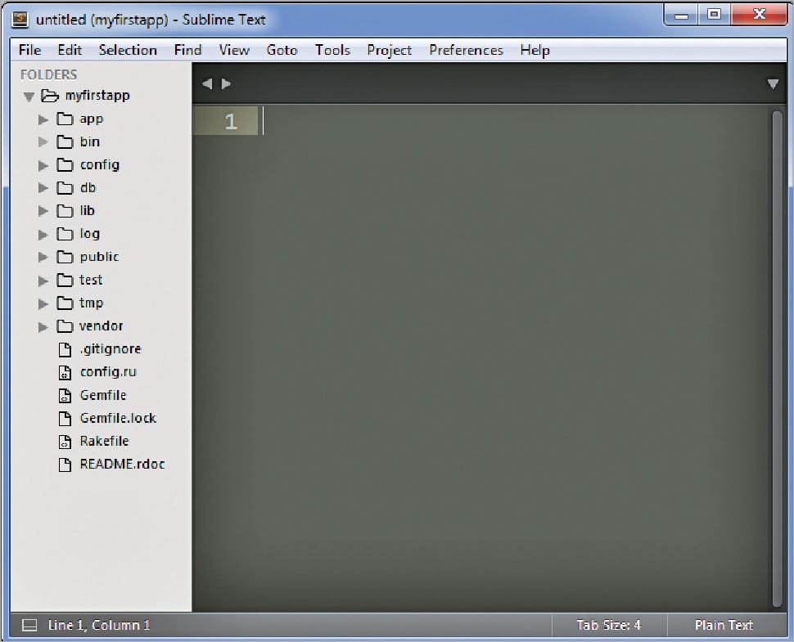
Task: Click the previous tab left arrow icon
Action: (x=206, y=83)
